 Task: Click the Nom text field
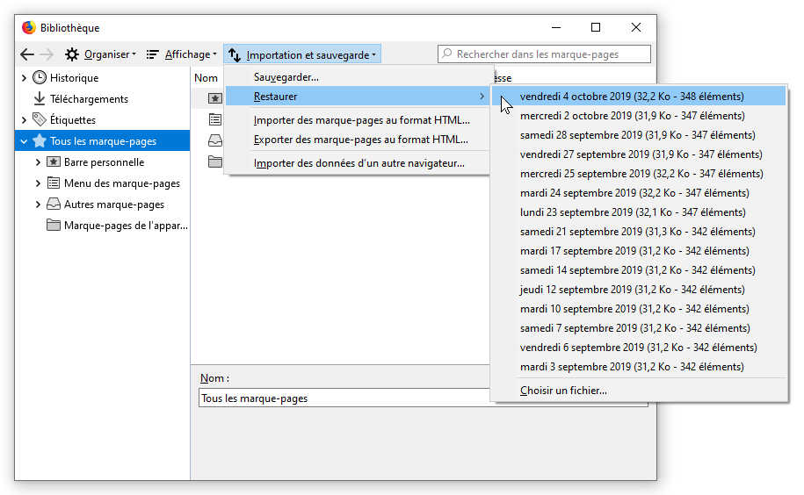(423, 398)
